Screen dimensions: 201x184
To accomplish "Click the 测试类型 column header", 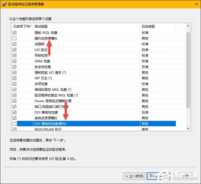I will (87, 27).
